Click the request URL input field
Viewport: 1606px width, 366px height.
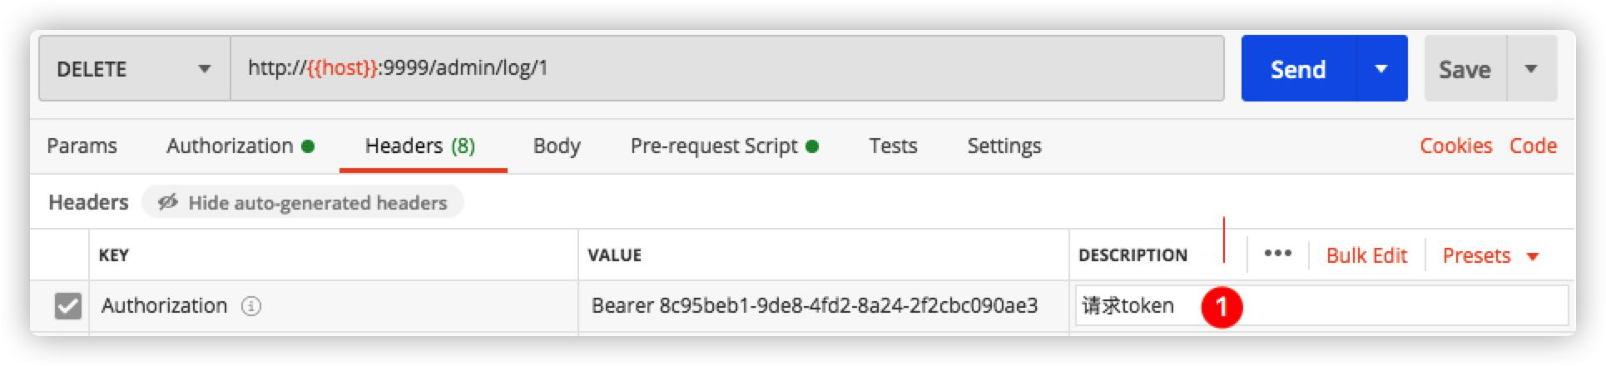727,68
